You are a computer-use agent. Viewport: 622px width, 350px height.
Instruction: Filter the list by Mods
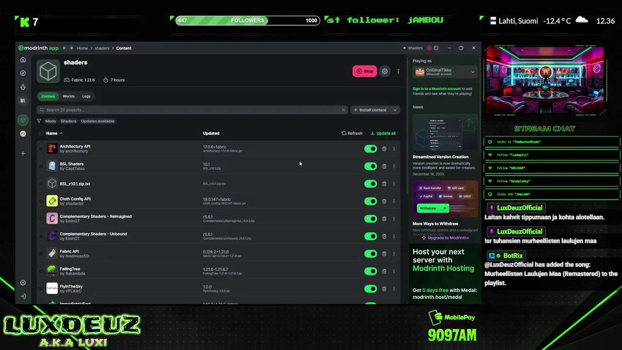[51, 121]
